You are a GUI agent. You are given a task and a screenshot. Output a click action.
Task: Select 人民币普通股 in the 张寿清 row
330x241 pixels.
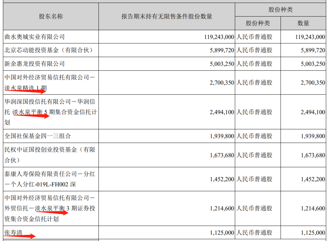[254, 233]
